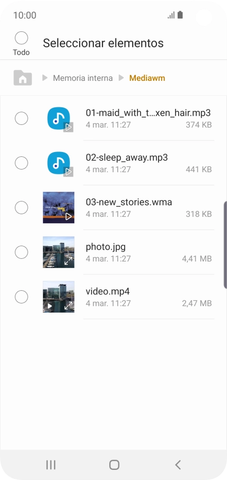Tap the back navigation arrow icon
Viewport: 227px width, 480px height.
click(178, 465)
